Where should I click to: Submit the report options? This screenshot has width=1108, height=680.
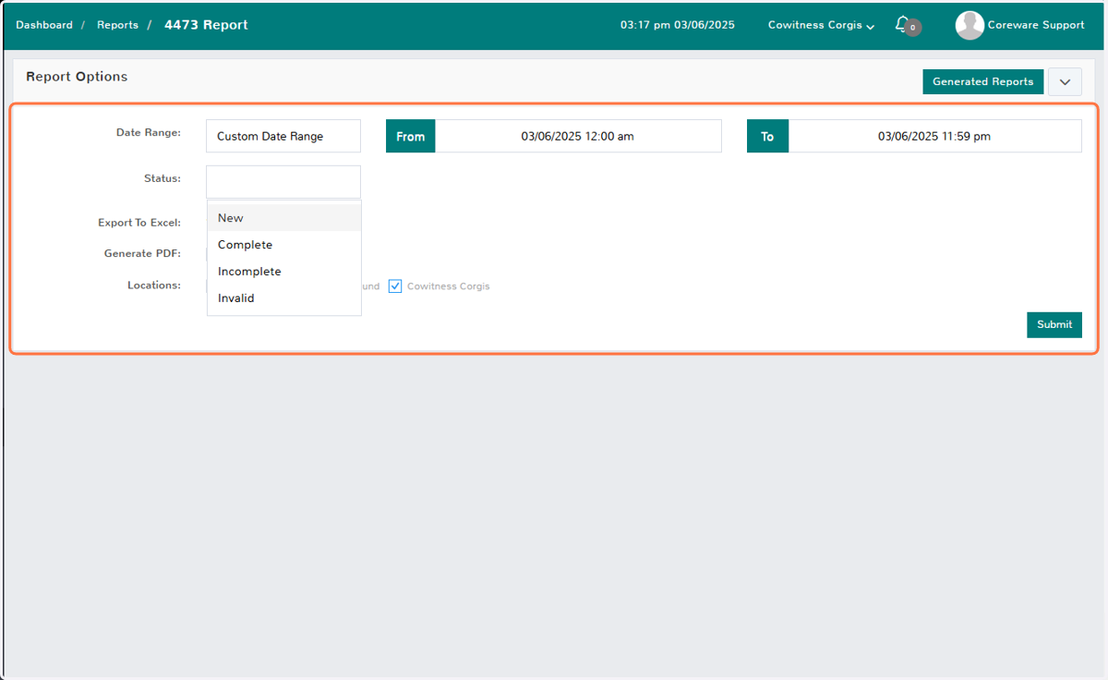[x=1054, y=324]
